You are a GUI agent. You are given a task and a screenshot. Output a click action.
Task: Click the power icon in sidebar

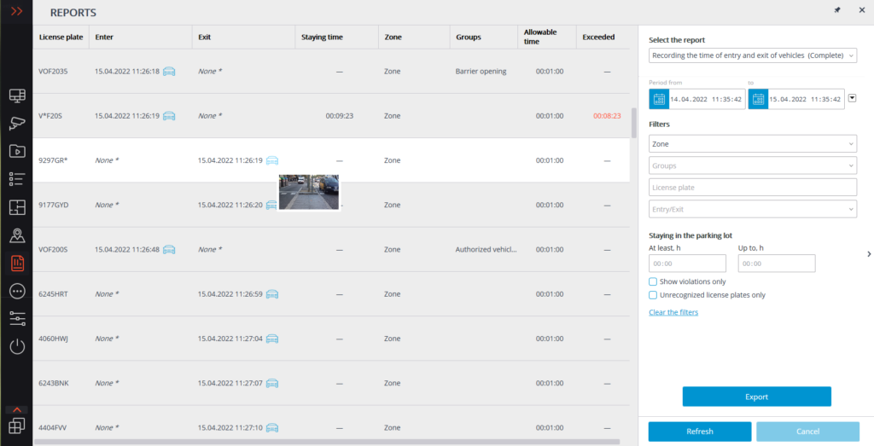[16, 346]
